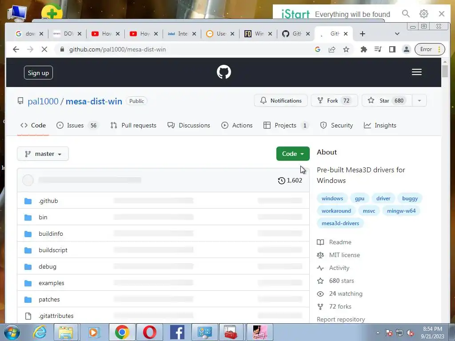This screenshot has height=341, width=455.
Task: Click iStart search magnifier icon
Action: tap(406, 14)
